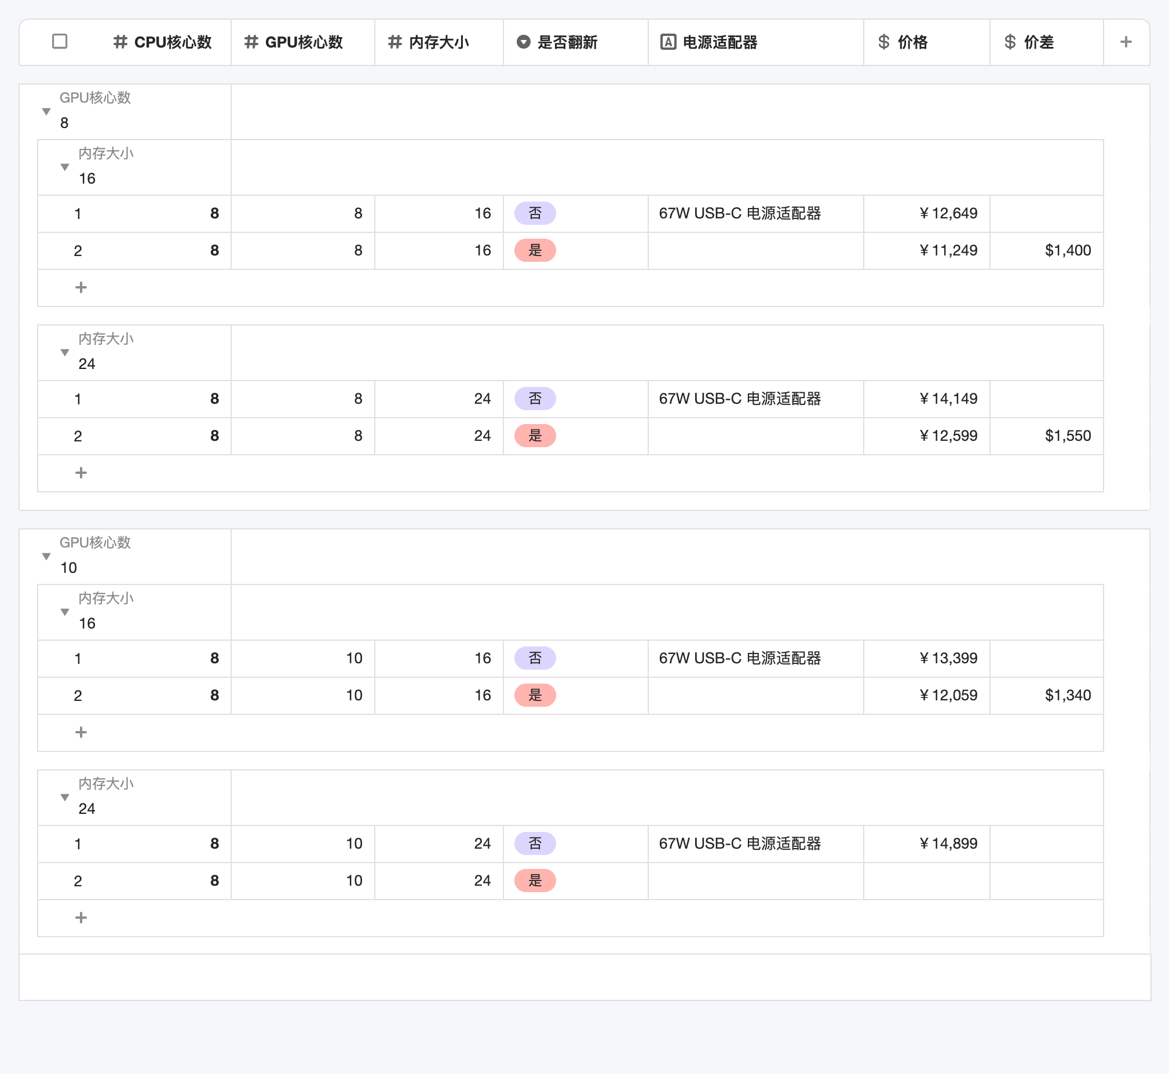Image resolution: width=1169 pixels, height=1074 pixels.
Task: Click the 是否翻新 select-type icon
Action: point(523,42)
